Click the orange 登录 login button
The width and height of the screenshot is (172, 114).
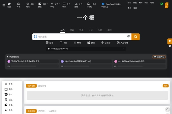pyautogui.click(x=167, y=5)
